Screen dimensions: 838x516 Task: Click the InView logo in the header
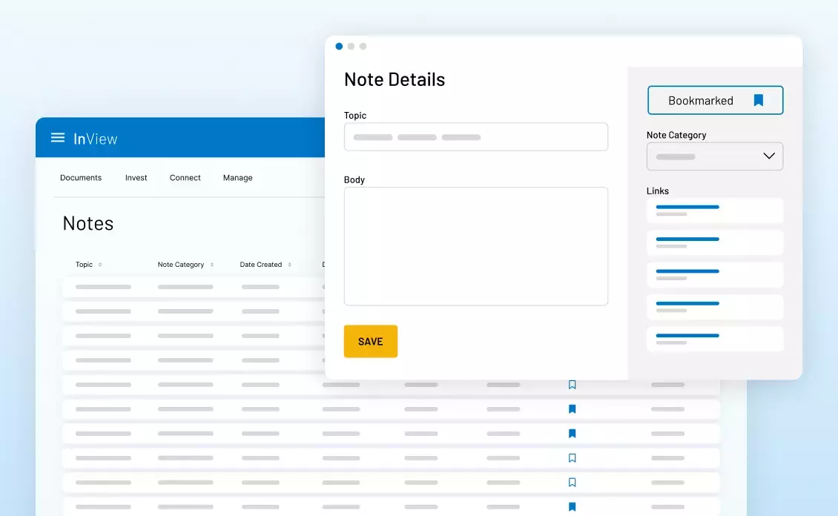95,139
